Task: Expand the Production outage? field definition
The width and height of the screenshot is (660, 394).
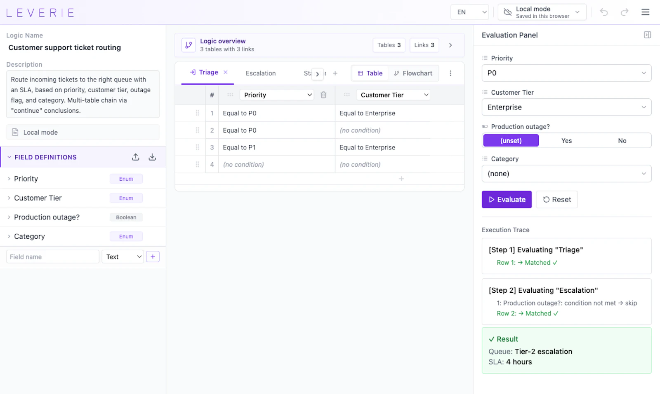Action: [x=9, y=217]
